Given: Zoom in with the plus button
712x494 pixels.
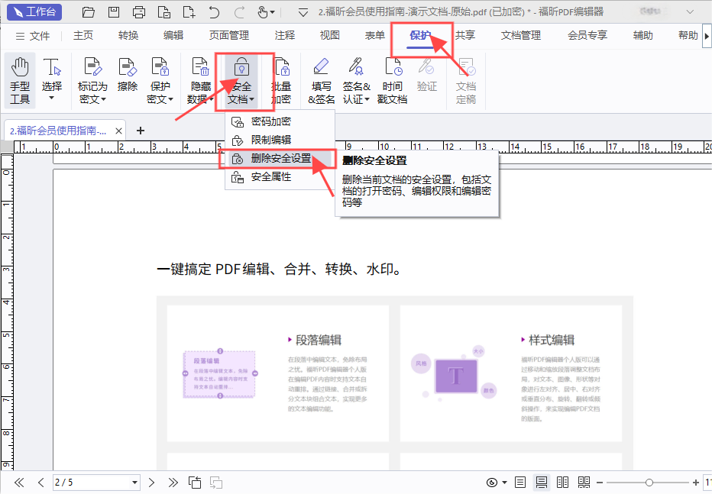Looking at the screenshot, I should click(x=696, y=483).
